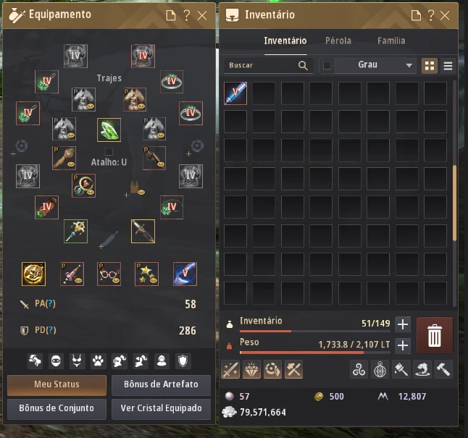Toggle the checkbox above Atalho: U
Viewport: 468px width, 438px height.
[109, 151]
